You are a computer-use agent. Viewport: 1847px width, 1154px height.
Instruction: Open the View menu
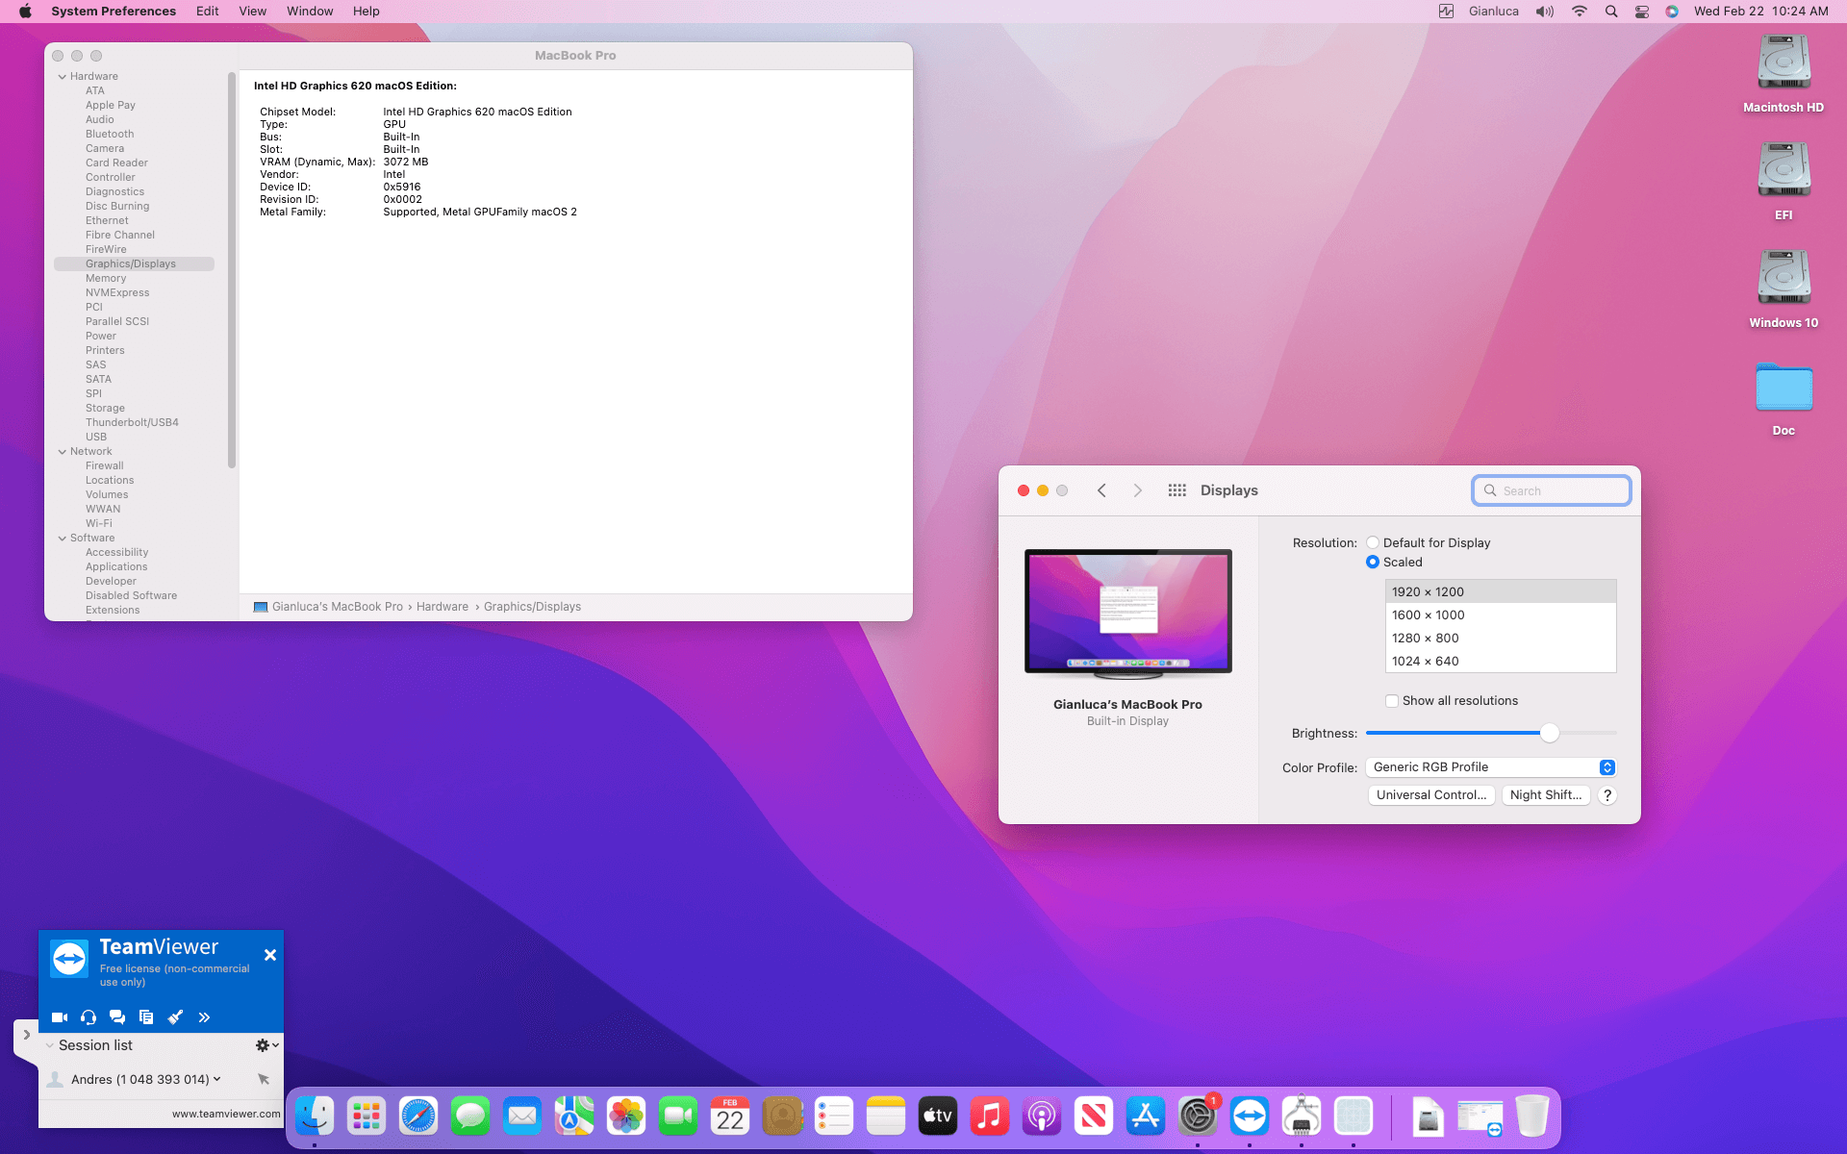pyautogui.click(x=252, y=12)
